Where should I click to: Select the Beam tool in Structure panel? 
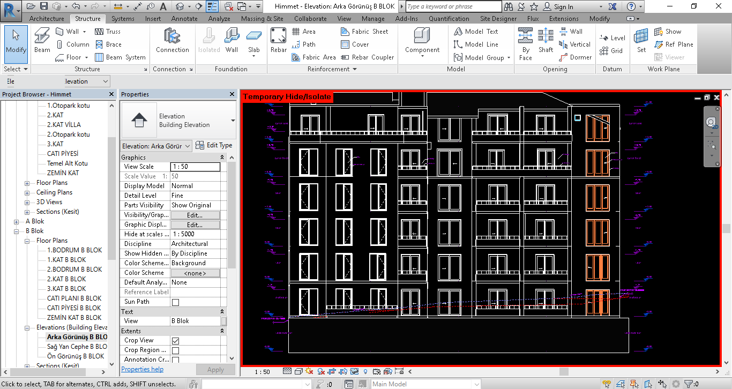(x=42, y=41)
